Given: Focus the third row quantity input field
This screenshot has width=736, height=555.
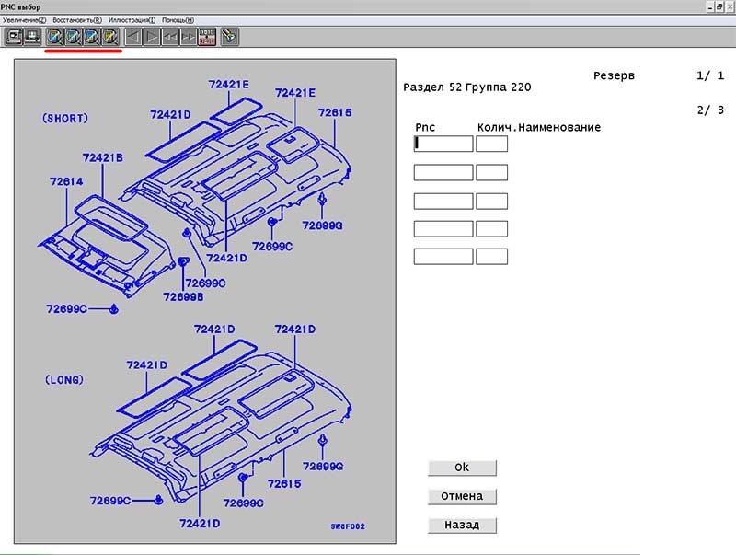Looking at the screenshot, I should (491, 201).
